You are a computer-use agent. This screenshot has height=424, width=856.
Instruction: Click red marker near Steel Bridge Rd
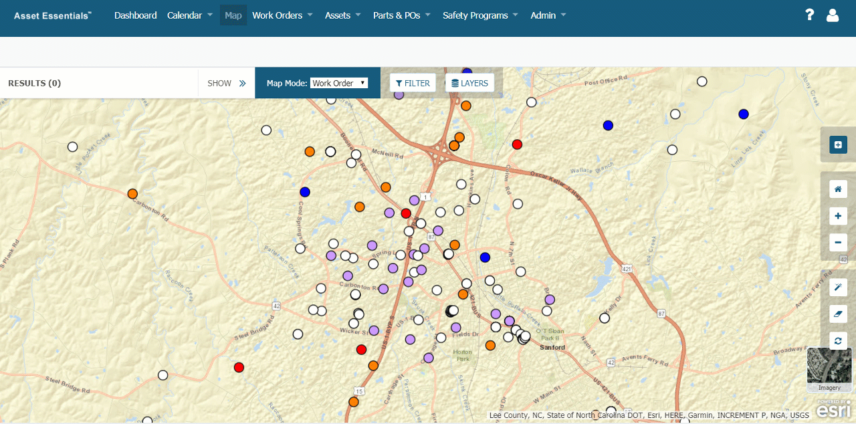(239, 367)
